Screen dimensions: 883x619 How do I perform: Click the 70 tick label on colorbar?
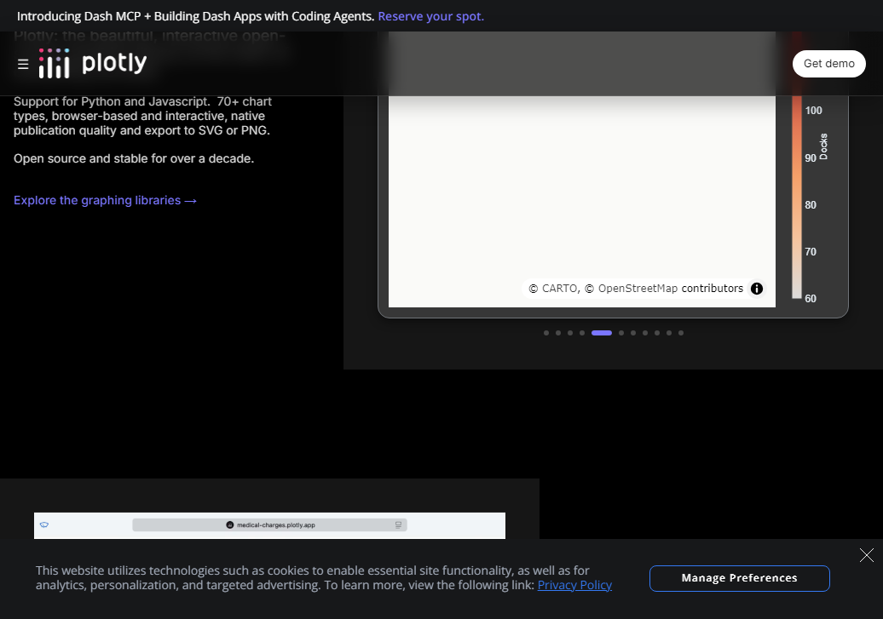811,252
